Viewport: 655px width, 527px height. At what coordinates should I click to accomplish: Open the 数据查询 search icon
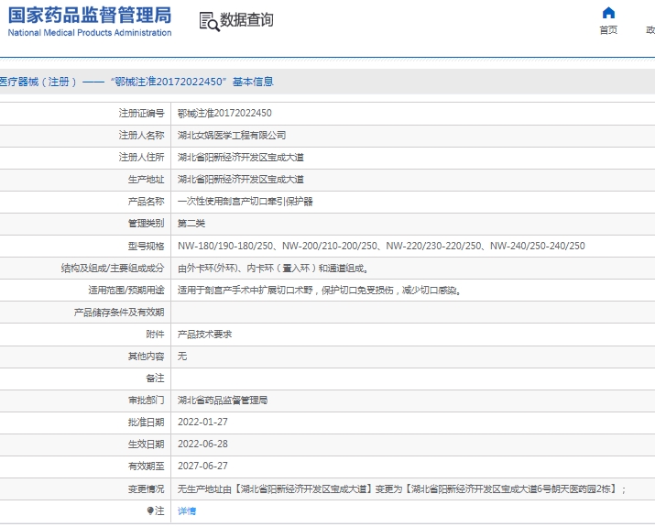pos(209,21)
